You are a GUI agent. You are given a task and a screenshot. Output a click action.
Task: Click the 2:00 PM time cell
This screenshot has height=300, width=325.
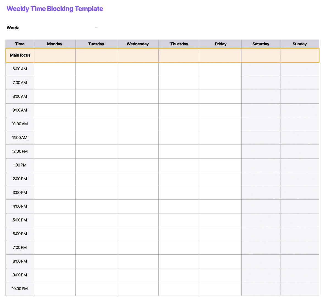pos(20,179)
